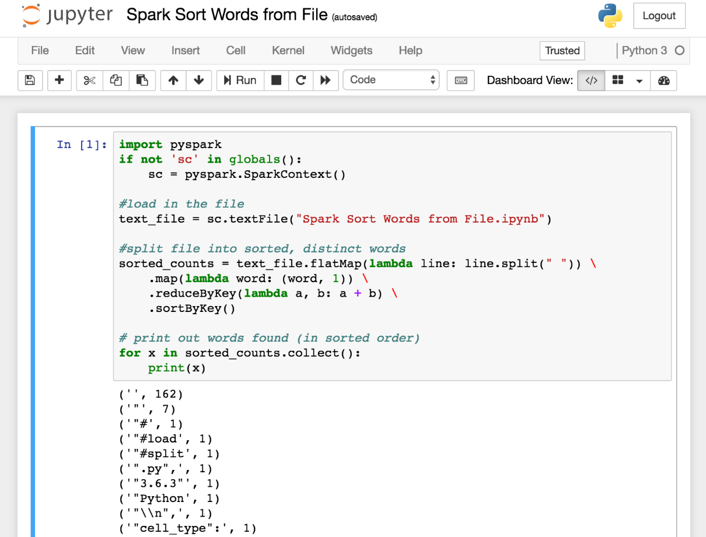Click the kernel idle indicator circle

coord(679,51)
